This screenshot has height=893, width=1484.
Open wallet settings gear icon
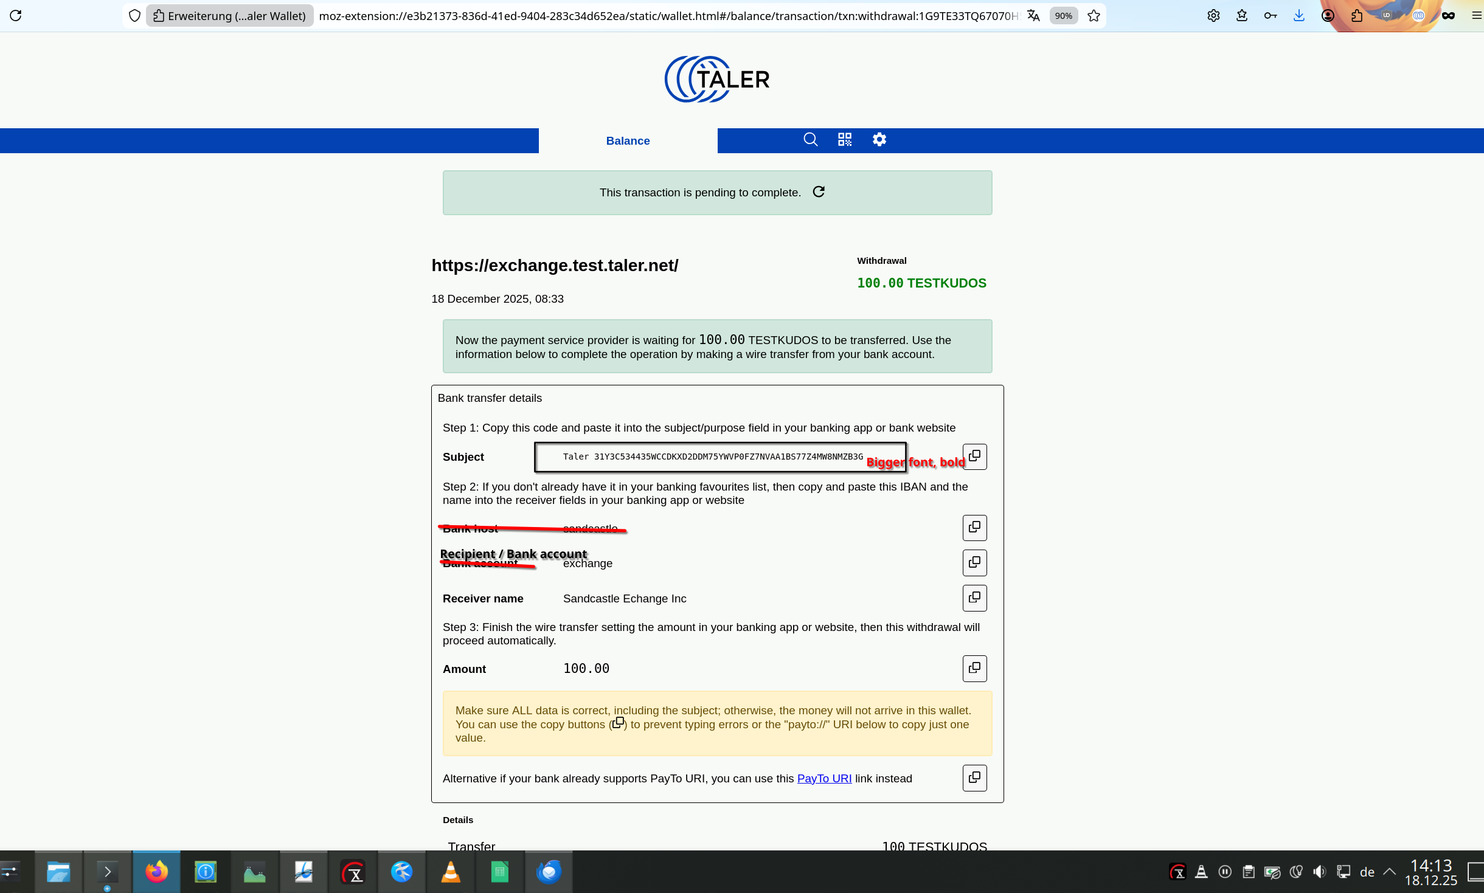pyautogui.click(x=879, y=140)
